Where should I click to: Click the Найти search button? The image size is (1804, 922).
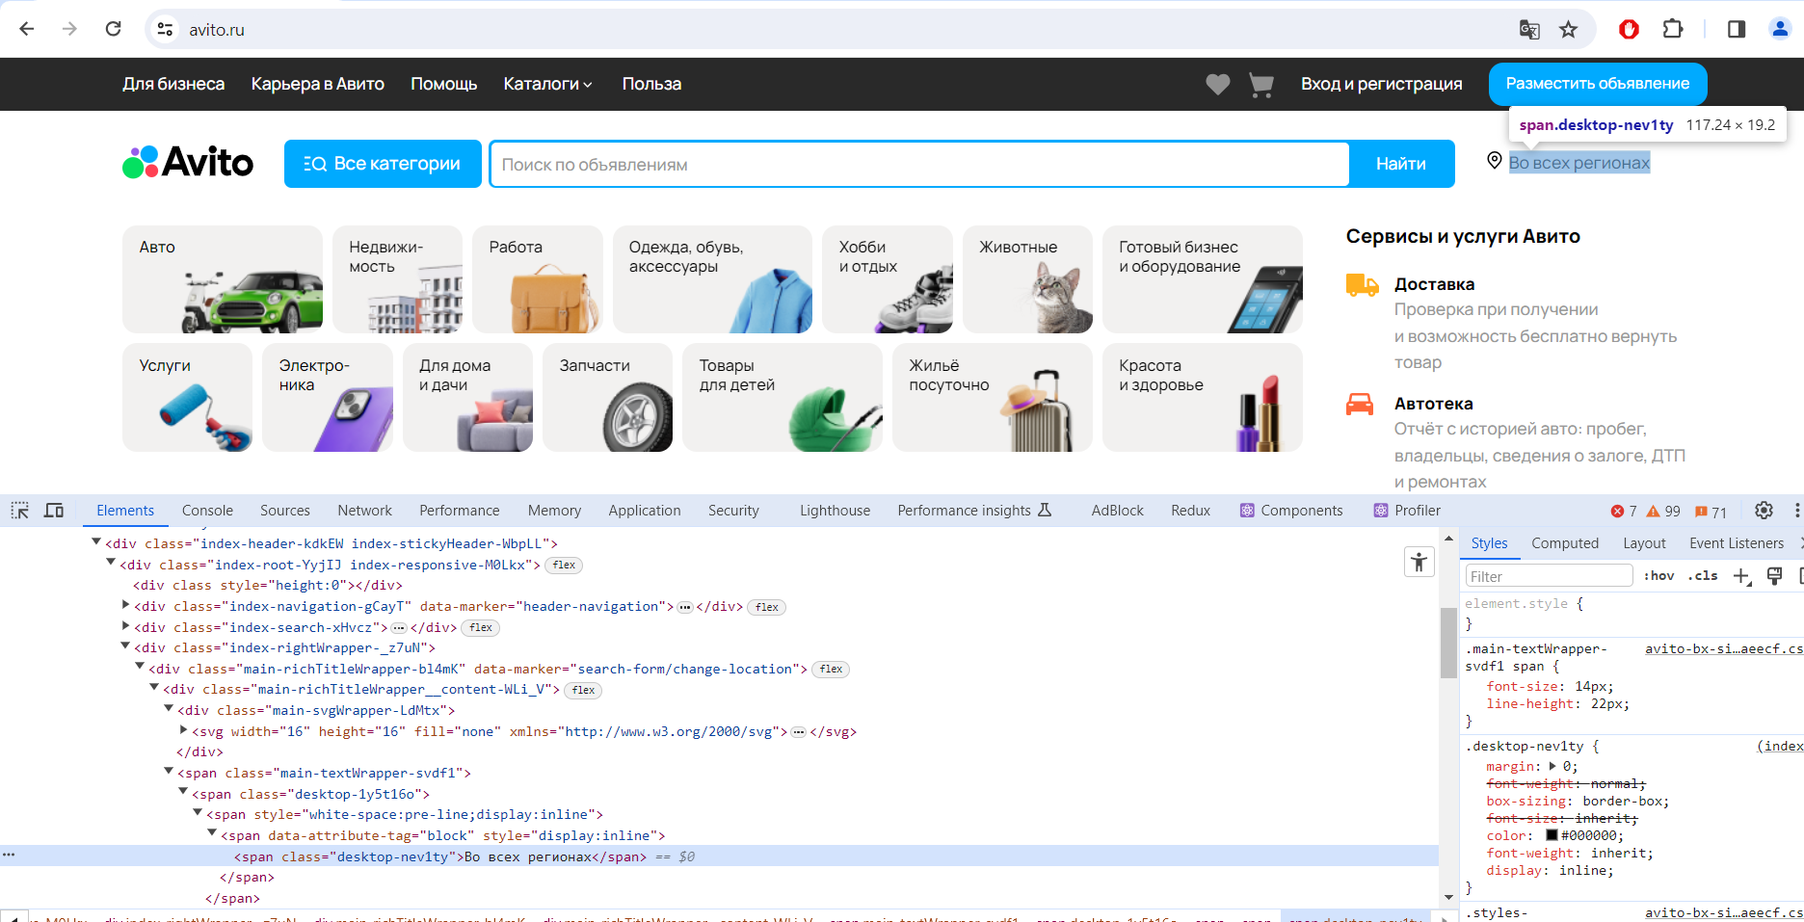coord(1401,164)
